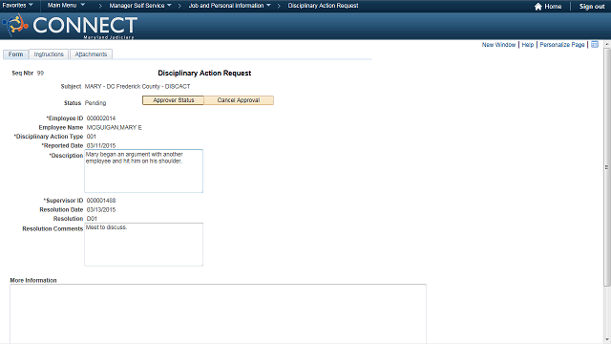Expand the Manager Self Service breadcrumb menu

(x=140, y=6)
